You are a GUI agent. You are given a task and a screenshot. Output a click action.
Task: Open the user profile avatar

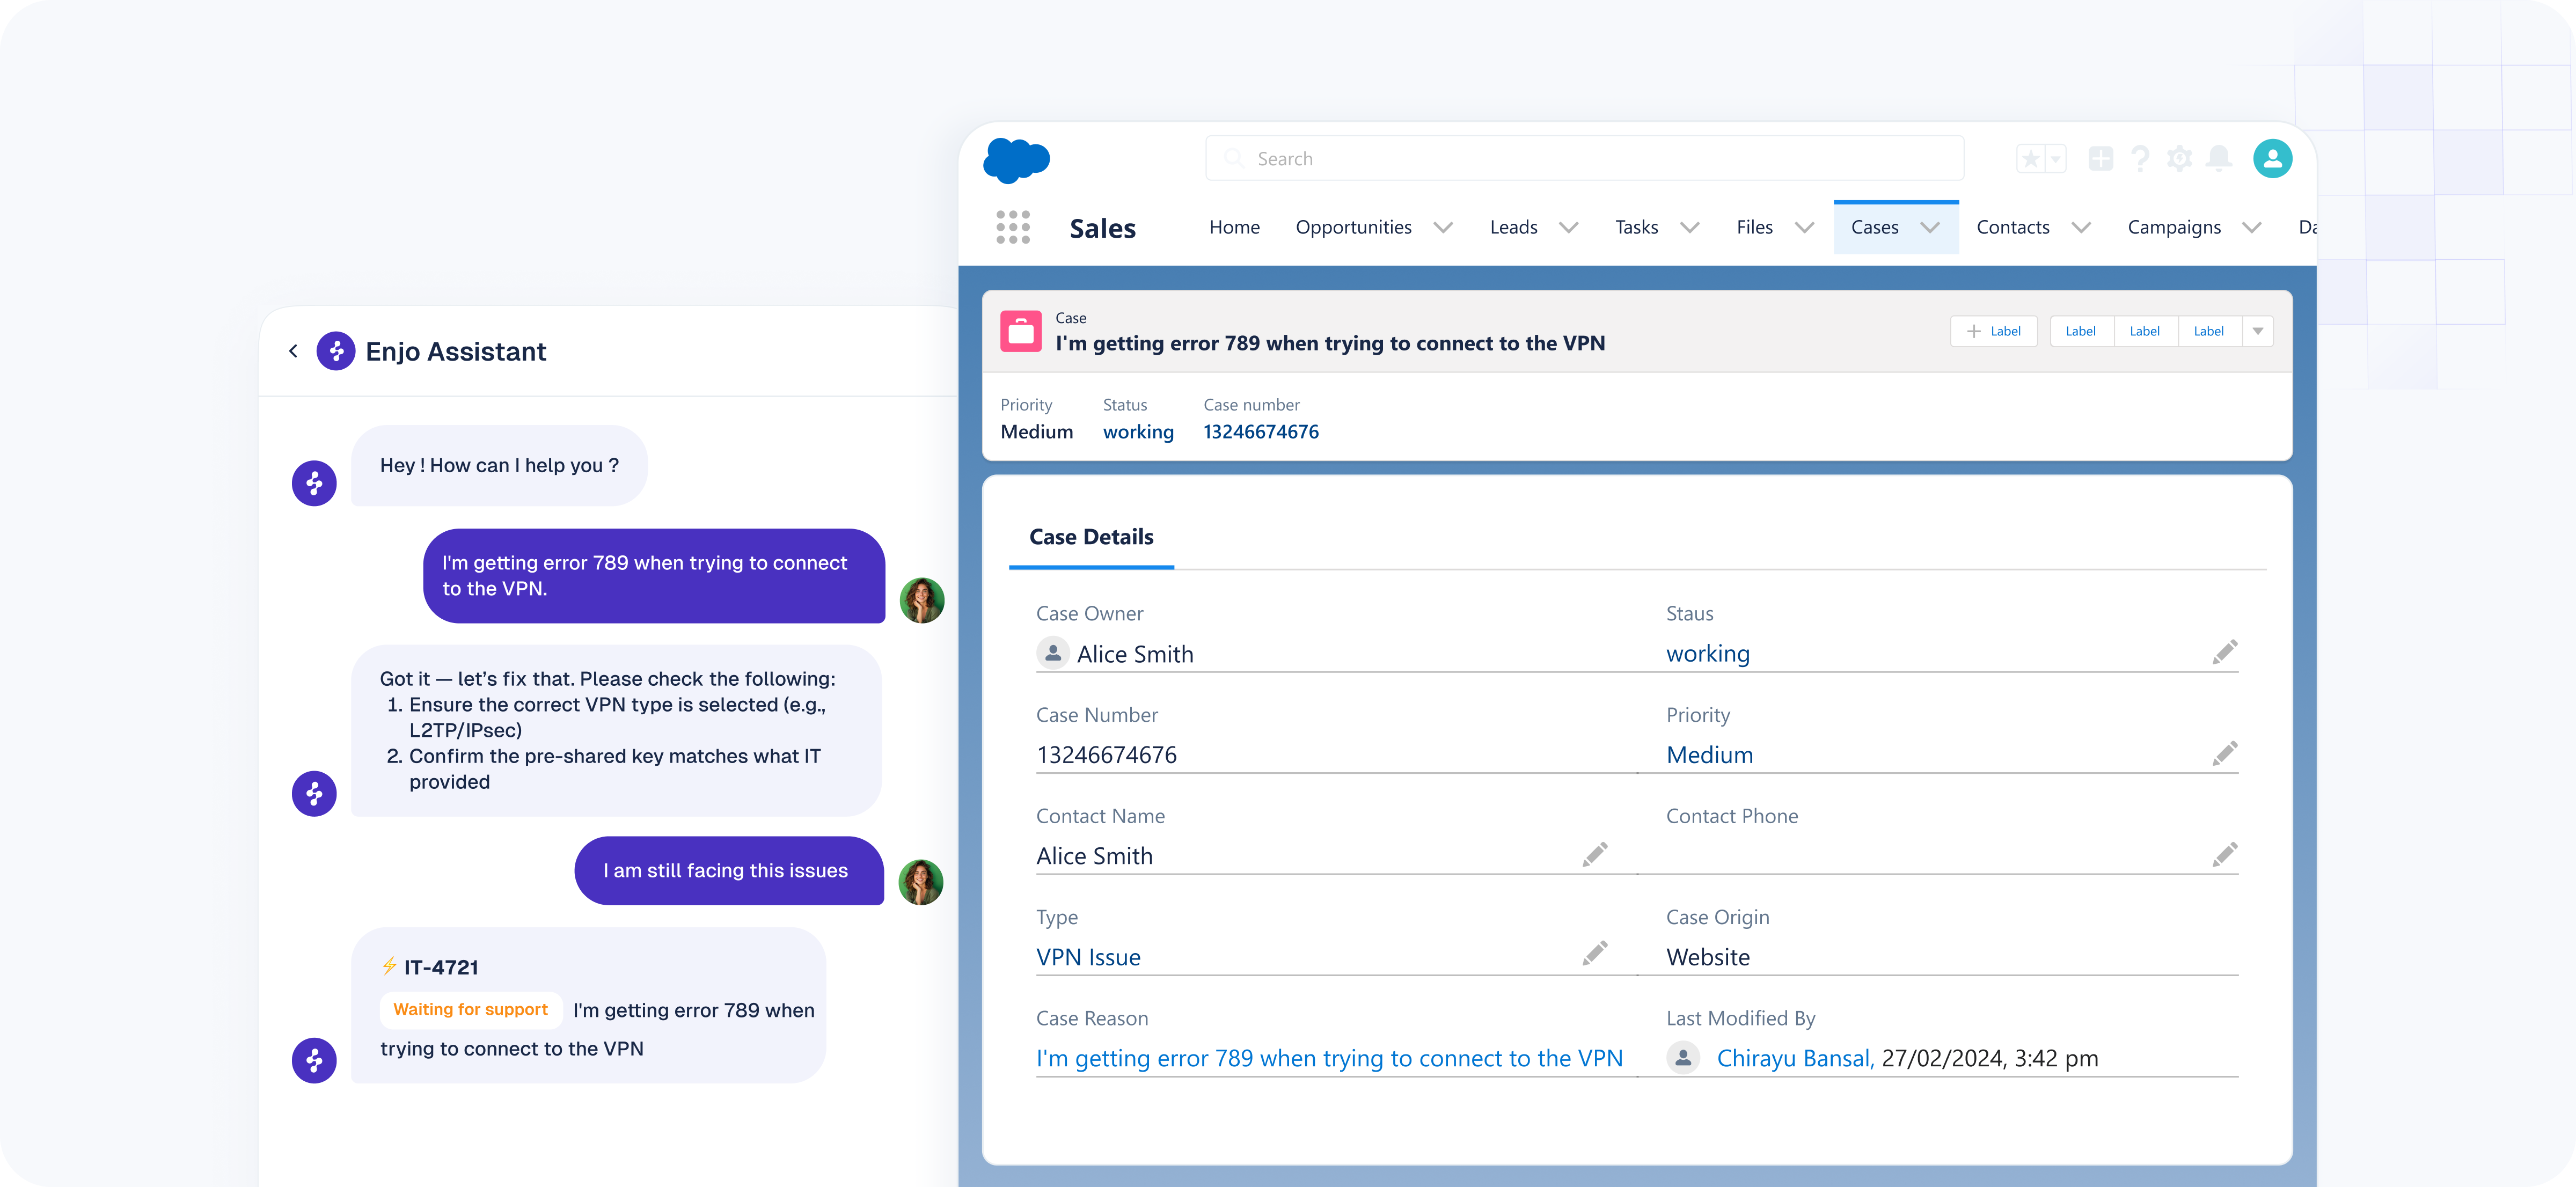pos(2272,158)
